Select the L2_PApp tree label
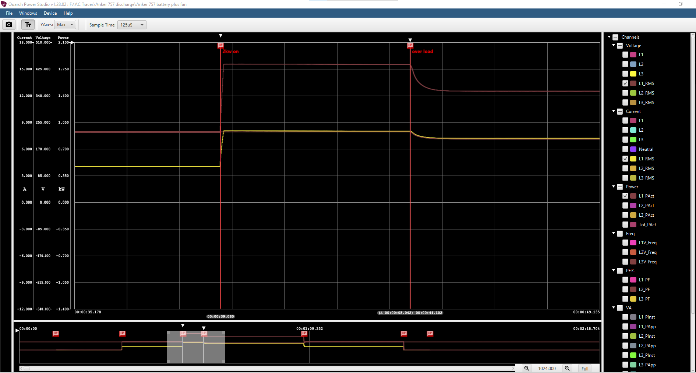 click(x=647, y=345)
